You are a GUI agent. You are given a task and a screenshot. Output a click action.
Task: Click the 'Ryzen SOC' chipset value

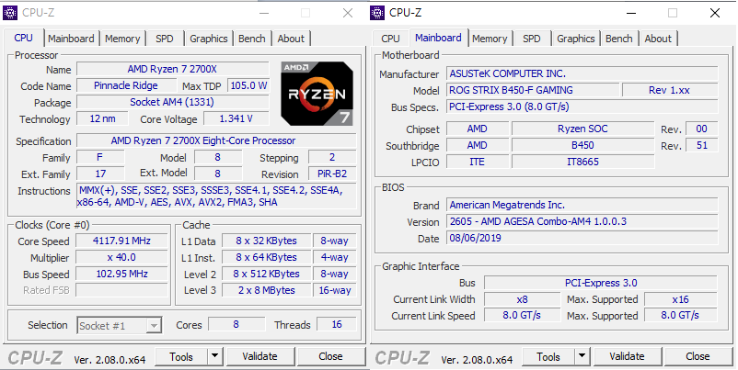(x=582, y=129)
